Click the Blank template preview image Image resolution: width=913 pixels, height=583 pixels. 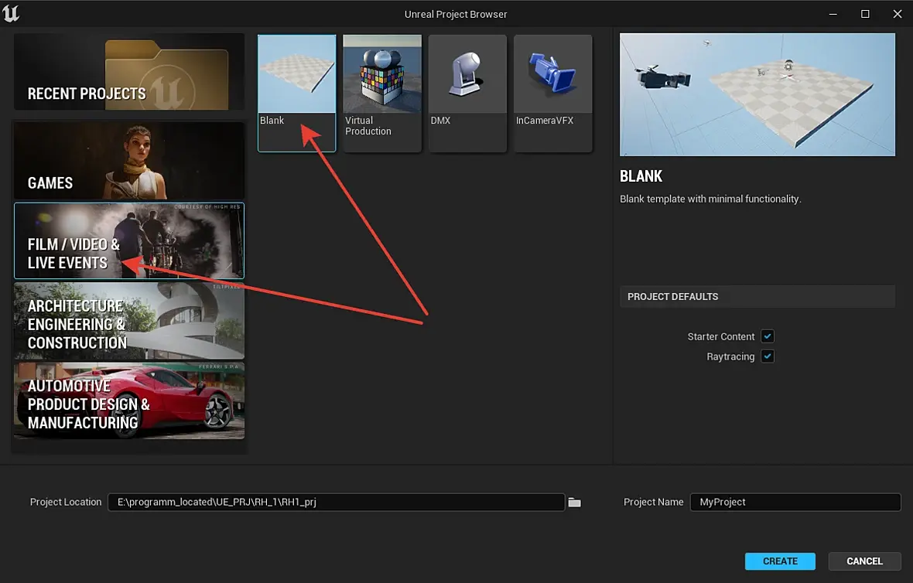pos(757,94)
